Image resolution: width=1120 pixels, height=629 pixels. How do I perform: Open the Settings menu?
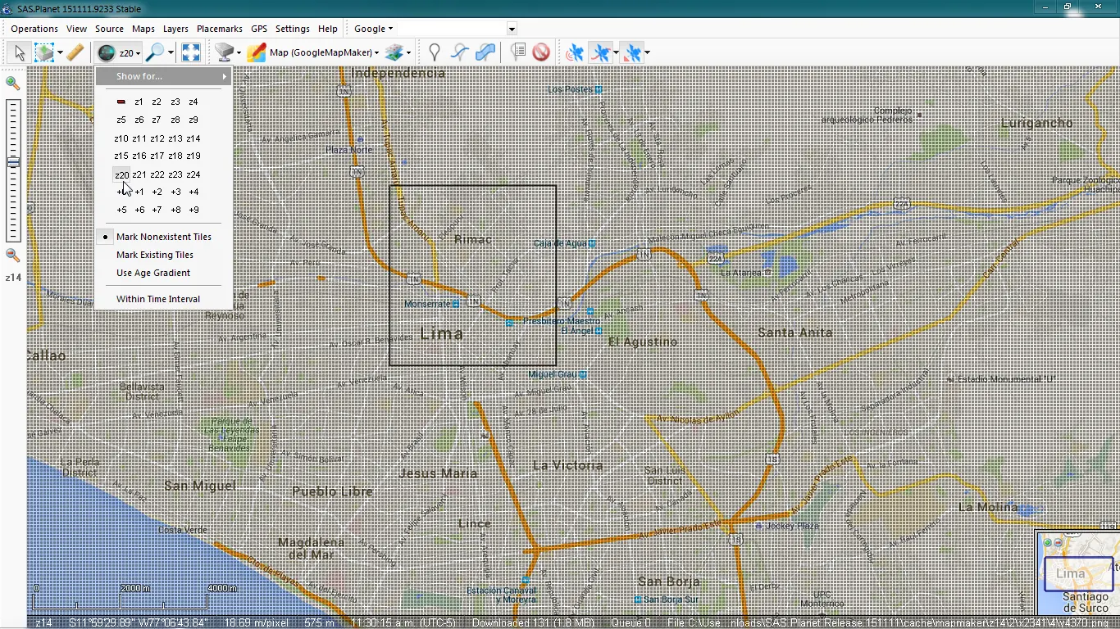tap(293, 29)
